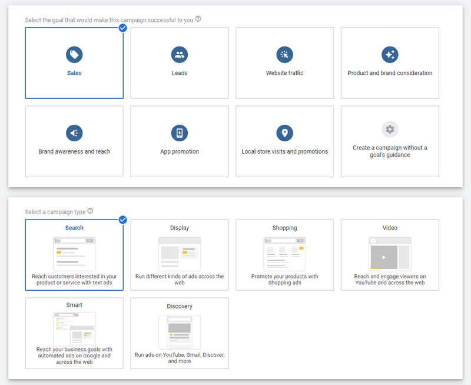Click 'Run different kinds of ads across the web' text
471x385 pixels.
(x=180, y=279)
